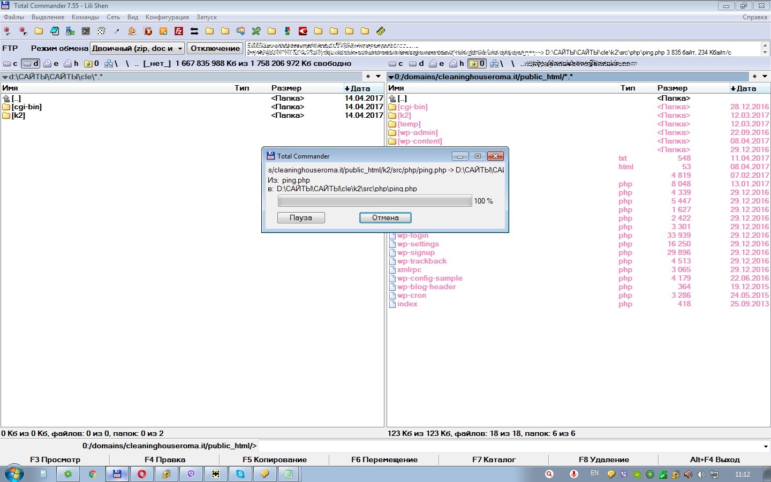Expand the command line history dropdown
Screen dimensions: 771x482
(766, 446)
